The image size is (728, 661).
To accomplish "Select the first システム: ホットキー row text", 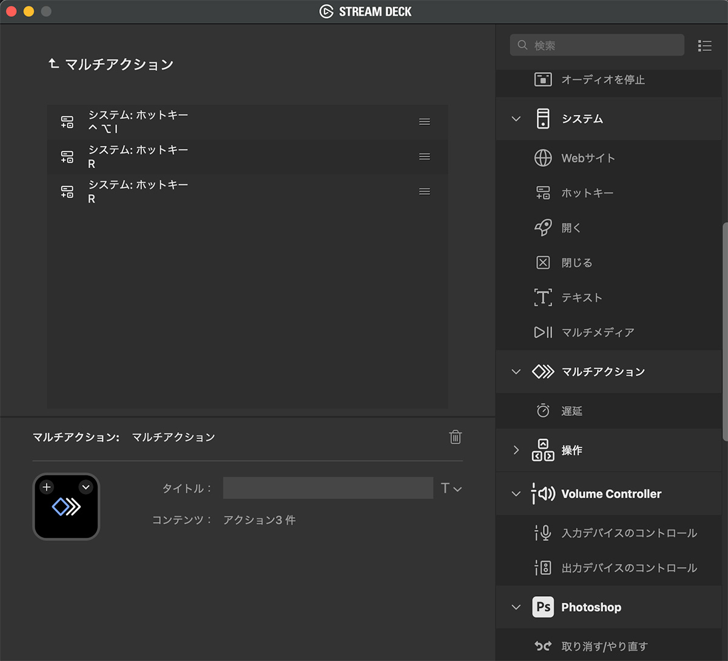I will coord(138,115).
